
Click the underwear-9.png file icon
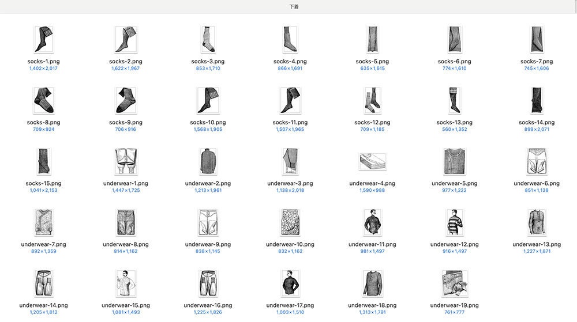(208, 222)
